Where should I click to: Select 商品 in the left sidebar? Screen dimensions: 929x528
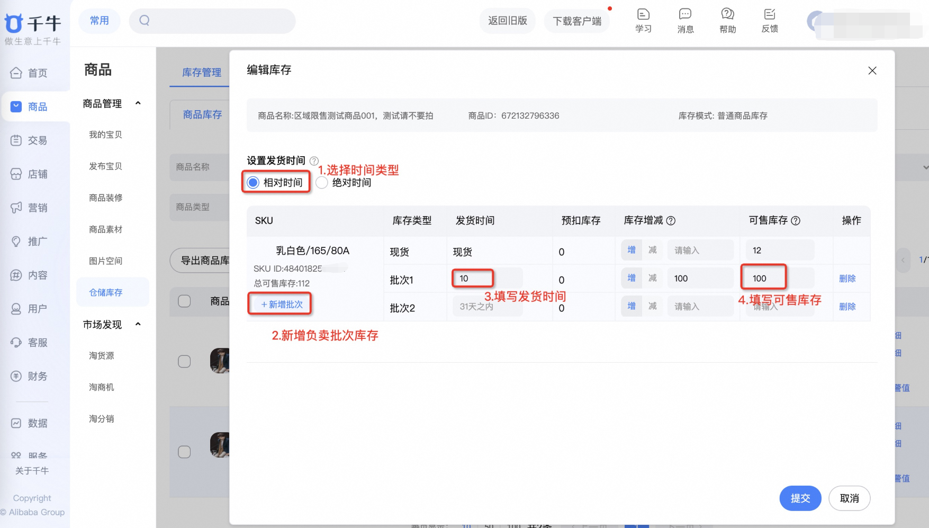tap(35, 106)
